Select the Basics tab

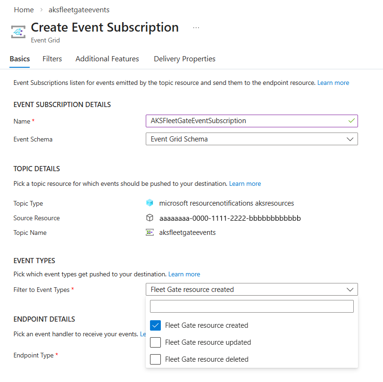coord(20,59)
